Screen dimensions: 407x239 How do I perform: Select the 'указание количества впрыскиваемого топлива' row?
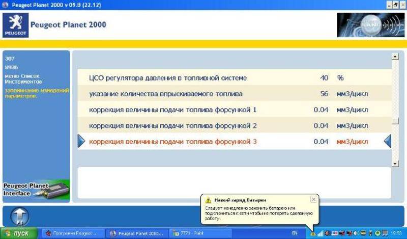[165, 94]
